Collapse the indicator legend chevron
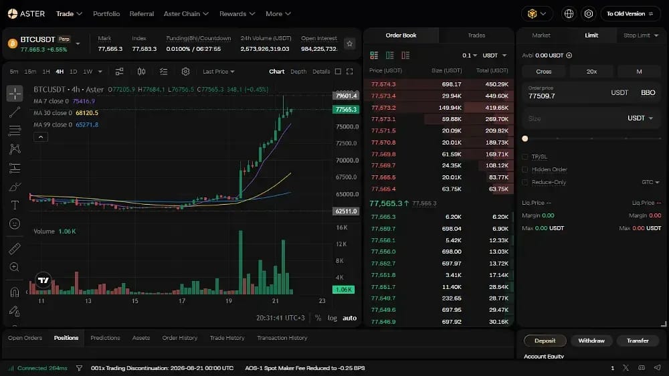Image resolution: width=669 pixels, height=376 pixels. 41,137
